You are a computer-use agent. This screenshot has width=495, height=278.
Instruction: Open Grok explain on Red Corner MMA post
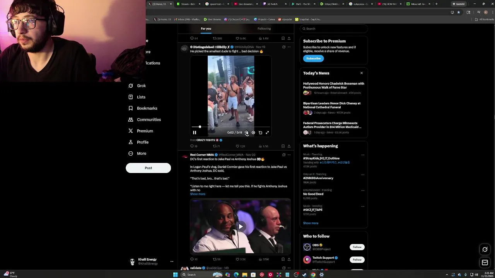pyautogui.click(x=284, y=155)
